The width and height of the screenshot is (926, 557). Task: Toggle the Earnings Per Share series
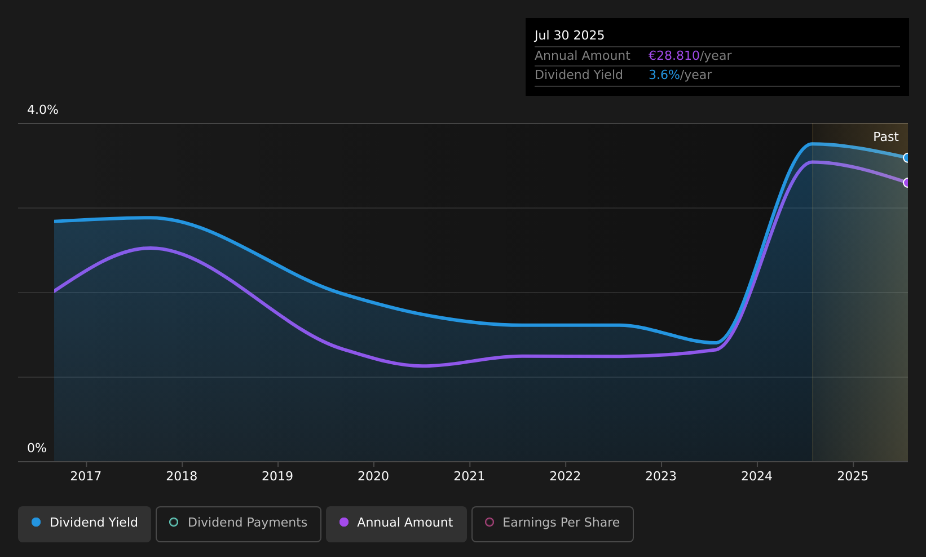[553, 524]
